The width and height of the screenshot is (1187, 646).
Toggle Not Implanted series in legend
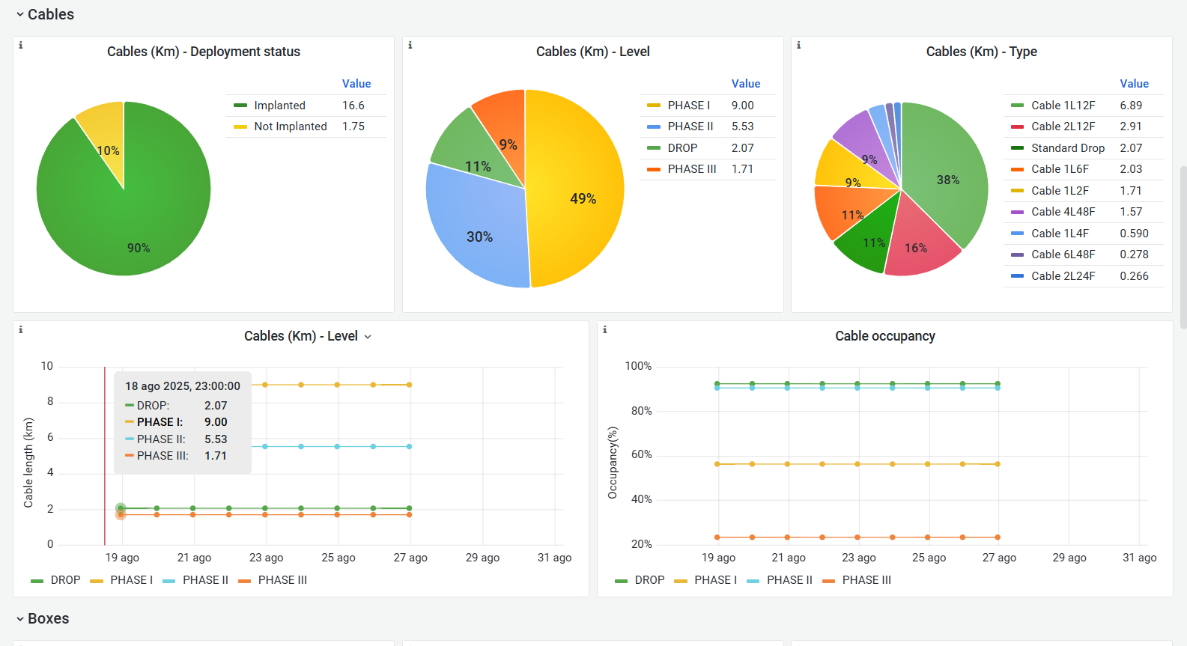click(x=291, y=127)
